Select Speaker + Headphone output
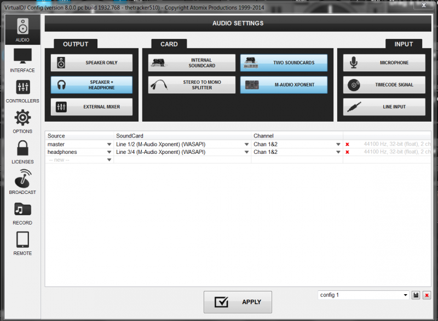The width and height of the screenshot is (438, 321). 91,85
